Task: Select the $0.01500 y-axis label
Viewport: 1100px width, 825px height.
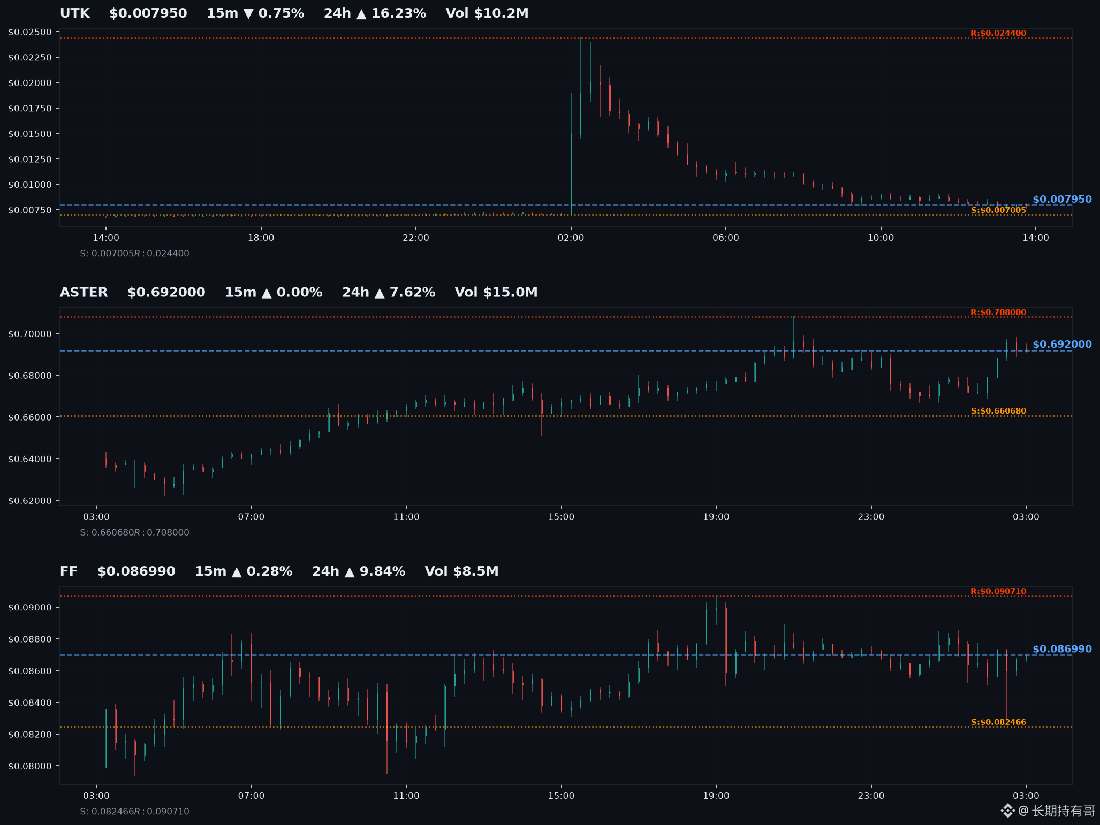Action: pos(30,134)
